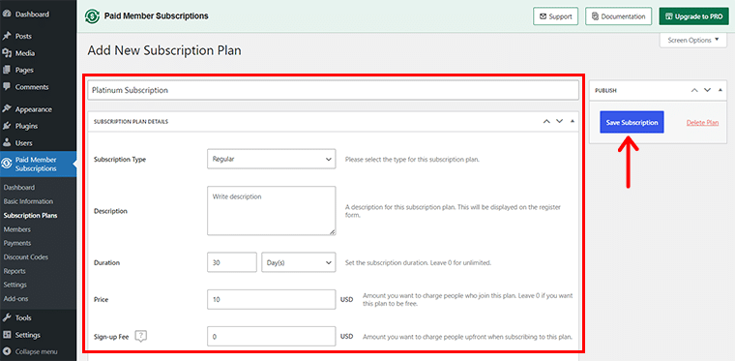Open Discount Codes submenu item
Image resolution: width=735 pixels, height=361 pixels.
click(26, 256)
